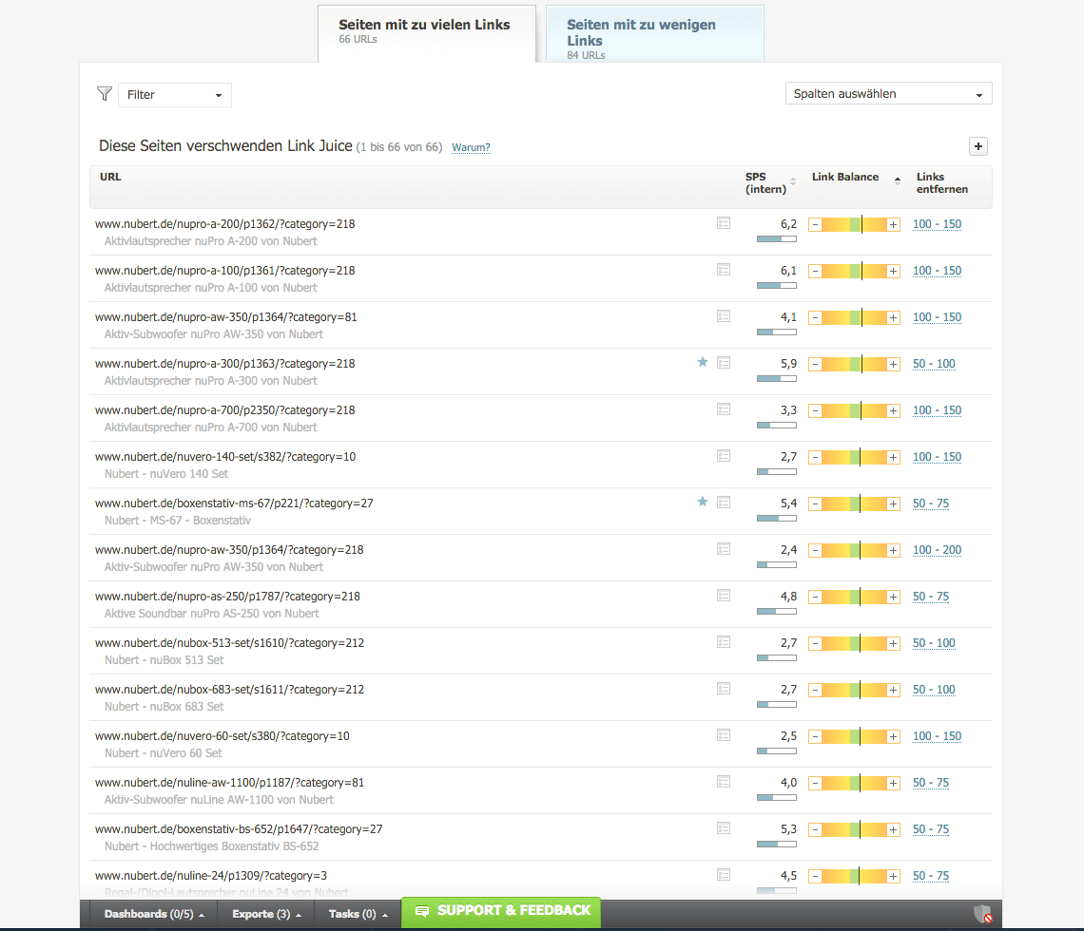Open the Filter dropdown
This screenshot has height=931, width=1084.
tap(175, 95)
